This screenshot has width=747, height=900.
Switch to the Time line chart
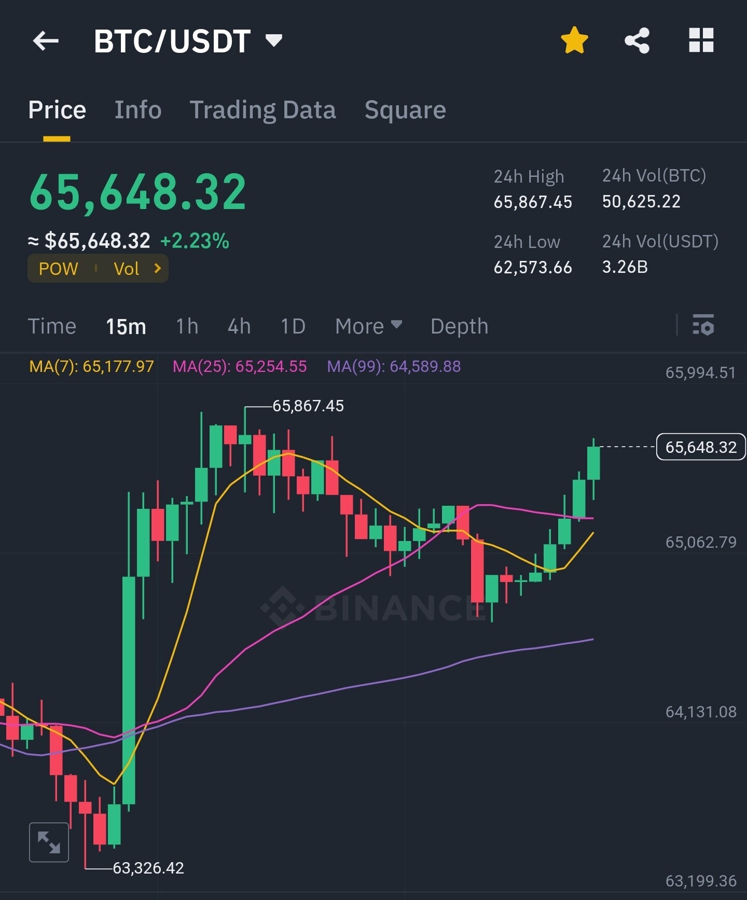point(52,326)
